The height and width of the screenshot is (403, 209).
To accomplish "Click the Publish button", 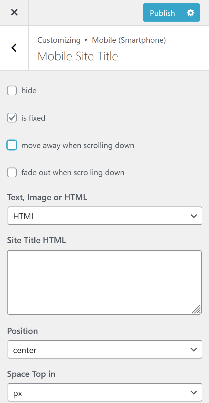I will (163, 13).
